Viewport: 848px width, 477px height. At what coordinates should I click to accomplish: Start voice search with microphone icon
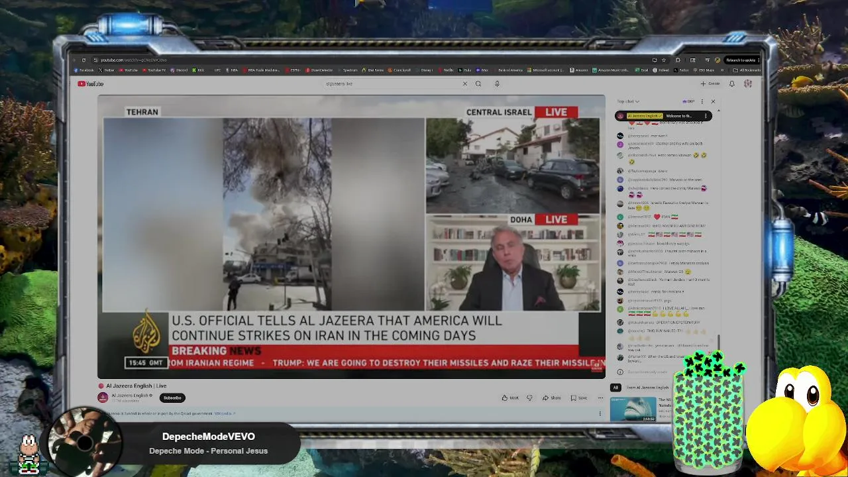coord(497,83)
